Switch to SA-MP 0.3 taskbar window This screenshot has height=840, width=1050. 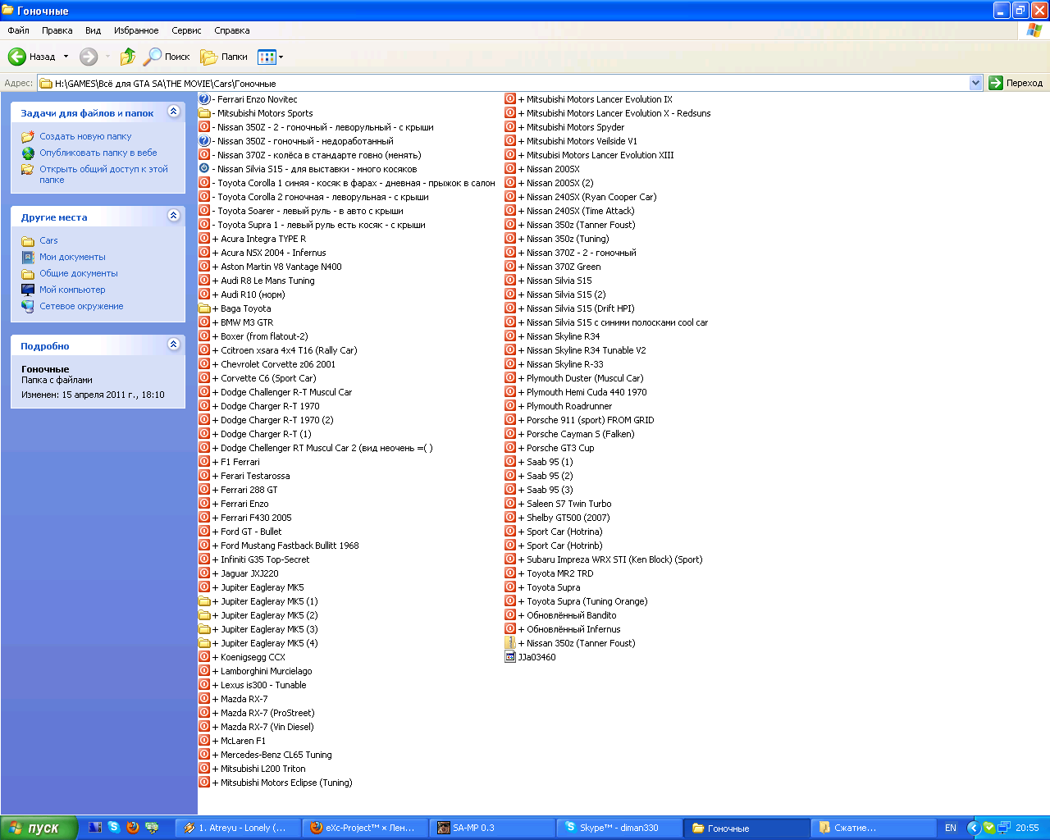click(493, 828)
